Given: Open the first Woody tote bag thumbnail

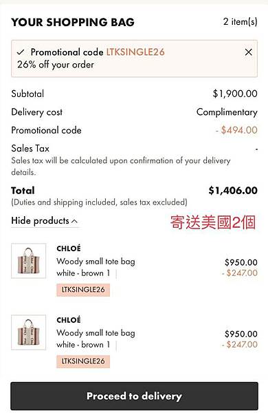Looking at the screenshot, I should [29, 261].
